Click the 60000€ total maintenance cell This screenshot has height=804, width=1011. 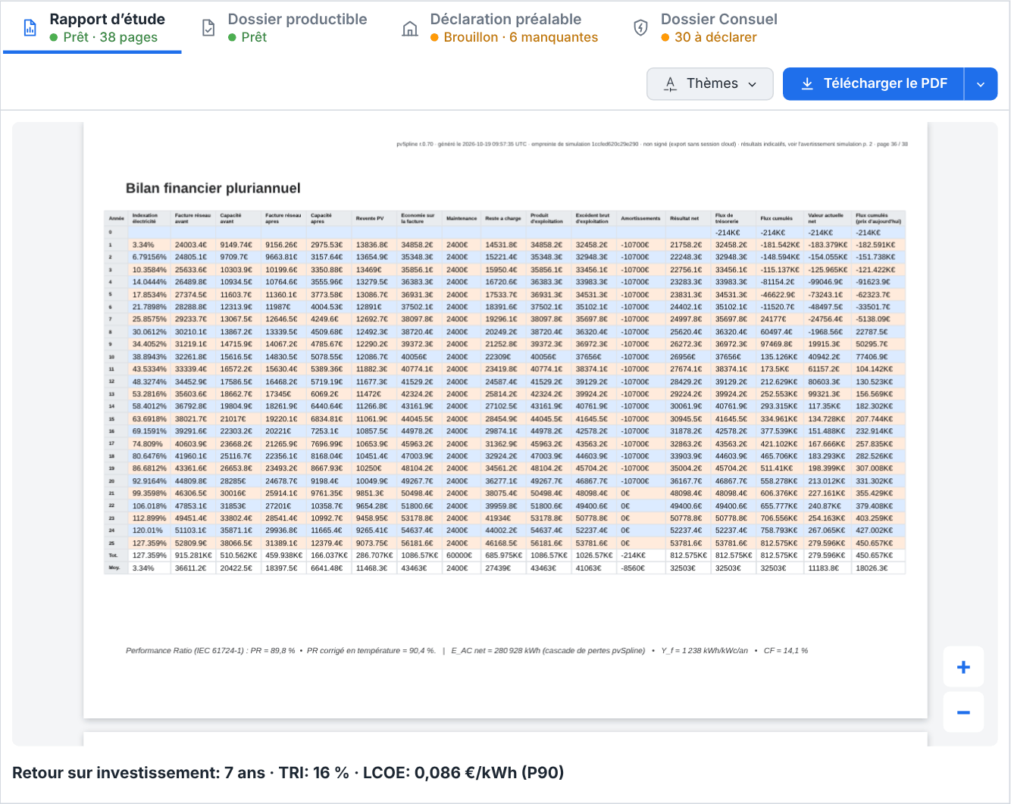tap(462, 555)
